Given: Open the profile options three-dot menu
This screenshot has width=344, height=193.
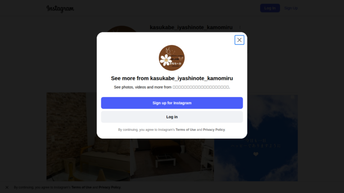Looking at the screenshot, I should (240, 27).
